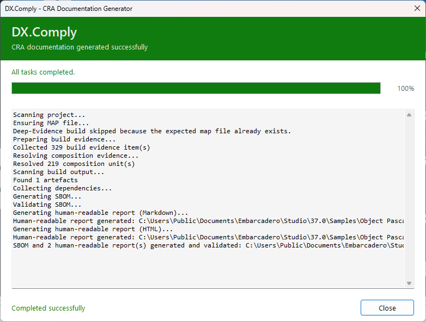
Task: Click 'Resolved 219 composition unit(s)' line
Action: pyautogui.click(x=74, y=164)
